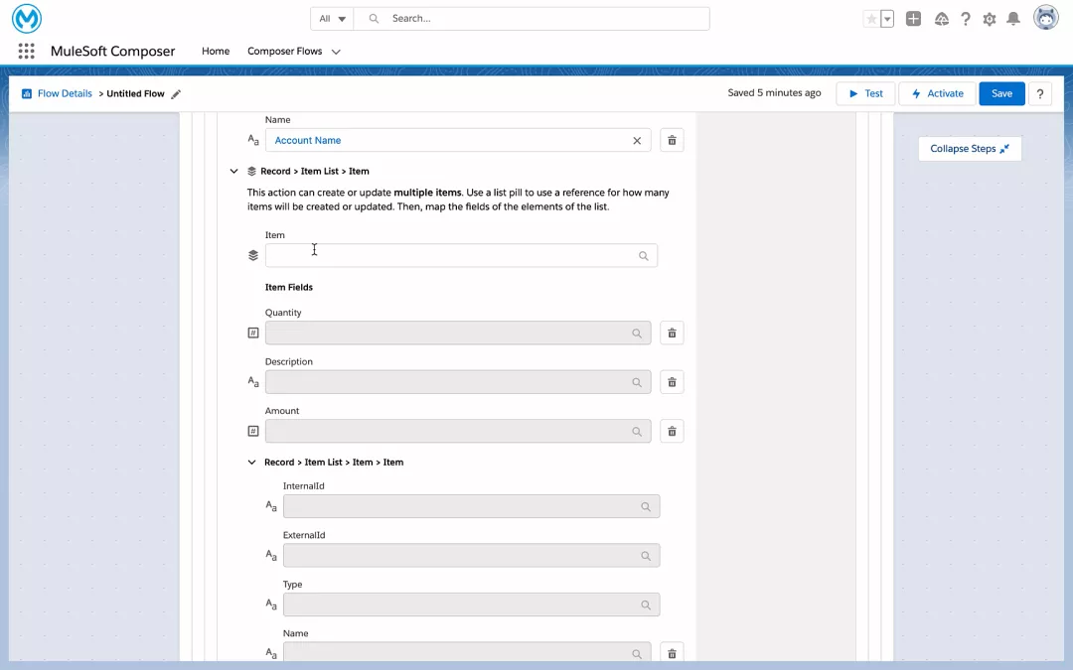Open the All search scope dropdown
1073x670 pixels.
click(332, 19)
